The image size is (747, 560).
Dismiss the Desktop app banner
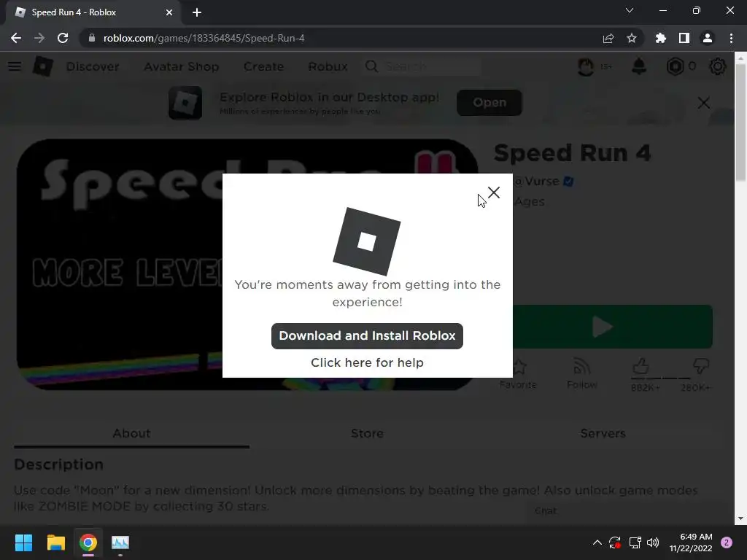(704, 103)
